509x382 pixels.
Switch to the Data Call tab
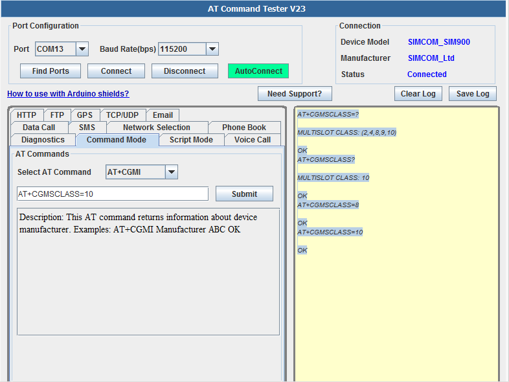(39, 128)
